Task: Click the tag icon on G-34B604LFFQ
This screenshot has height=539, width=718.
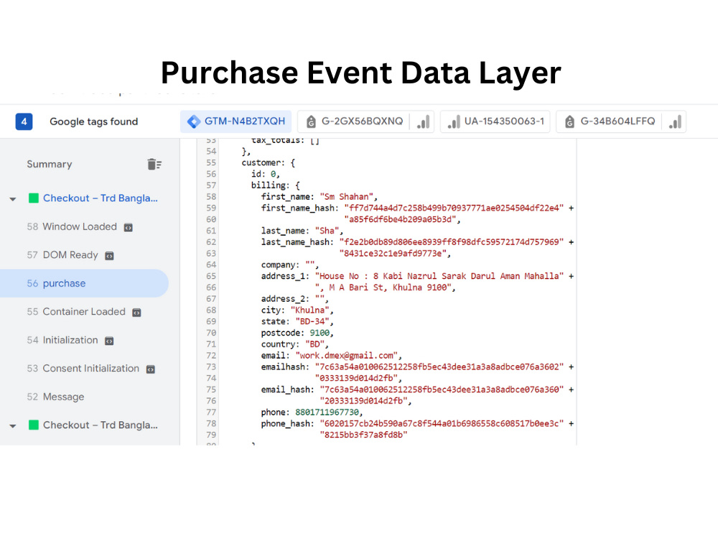Action: 569,121
